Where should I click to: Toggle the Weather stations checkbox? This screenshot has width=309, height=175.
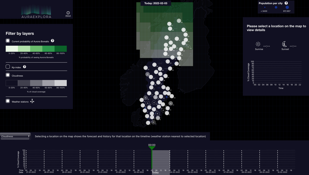(x=8, y=101)
